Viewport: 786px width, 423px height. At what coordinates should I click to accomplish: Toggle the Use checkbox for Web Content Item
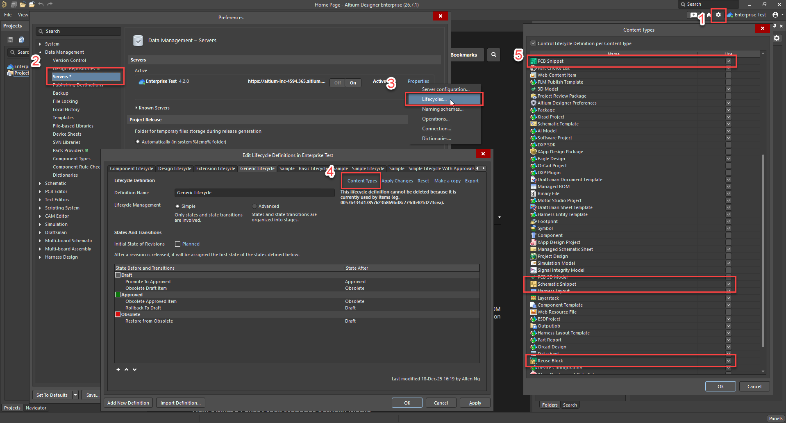729,75
